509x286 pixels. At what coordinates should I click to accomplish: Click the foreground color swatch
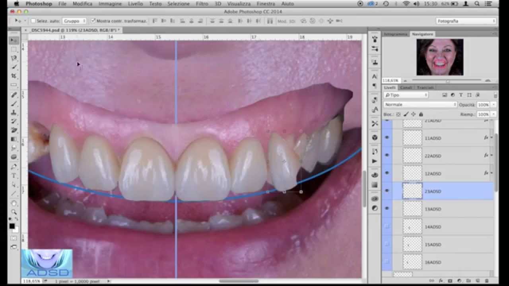[x=12, y=226]
